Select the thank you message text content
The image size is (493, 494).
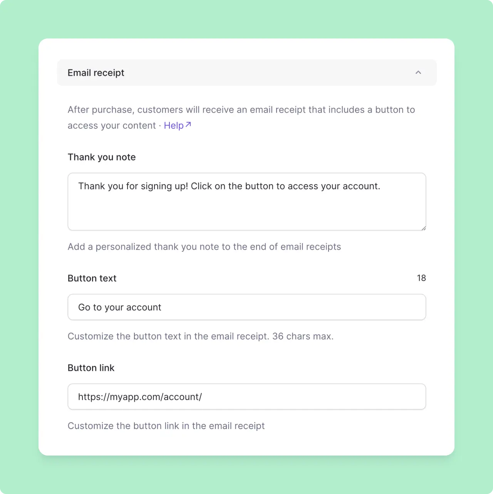pos(229,186)
